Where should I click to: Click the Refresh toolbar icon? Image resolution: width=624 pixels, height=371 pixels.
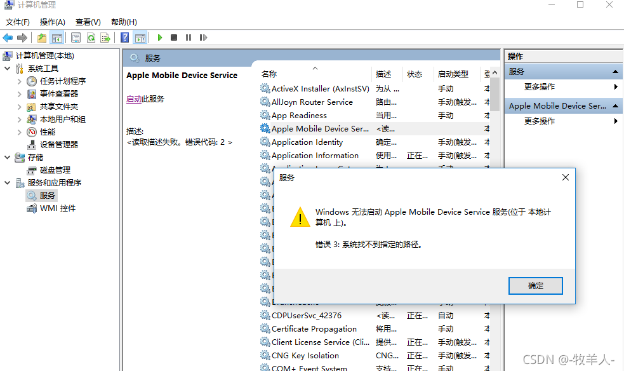pyautogui.click(x=91, y=38)
